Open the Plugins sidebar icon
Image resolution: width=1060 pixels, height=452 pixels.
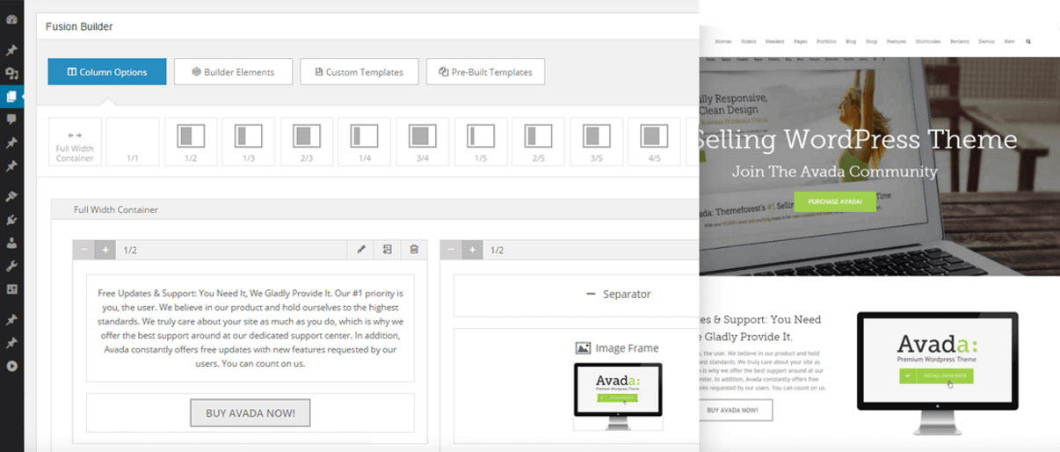[11, 220]
